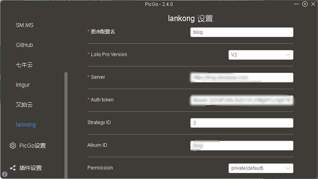Open 七牛云 settings in sidebar
Image resolution: width=318 pixels, height=179 pixels.
pos(24,65)
